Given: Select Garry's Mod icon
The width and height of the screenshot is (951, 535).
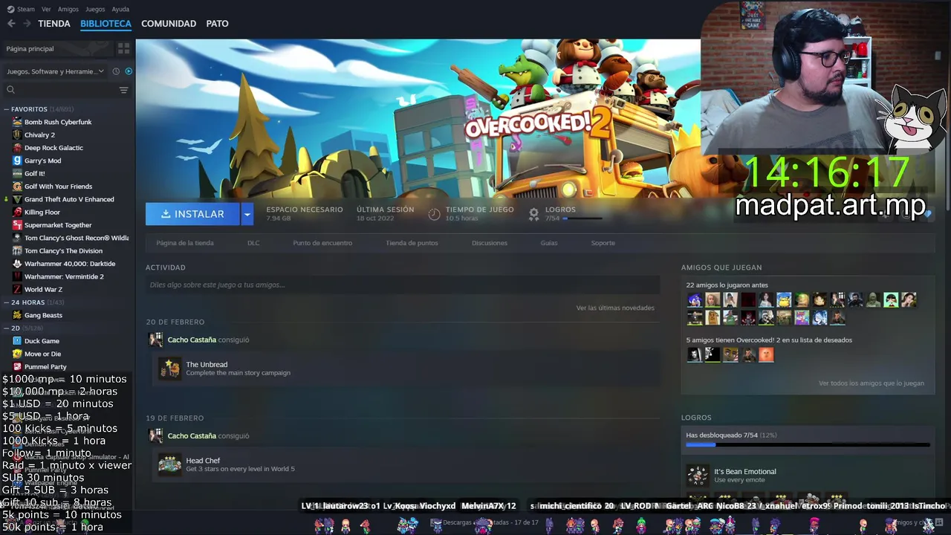Looking at the screenshot, I should point(17,160).
